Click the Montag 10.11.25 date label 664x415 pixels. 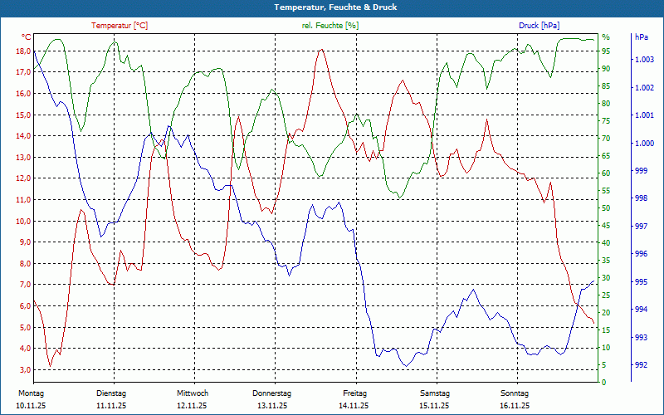click(30, 399)
